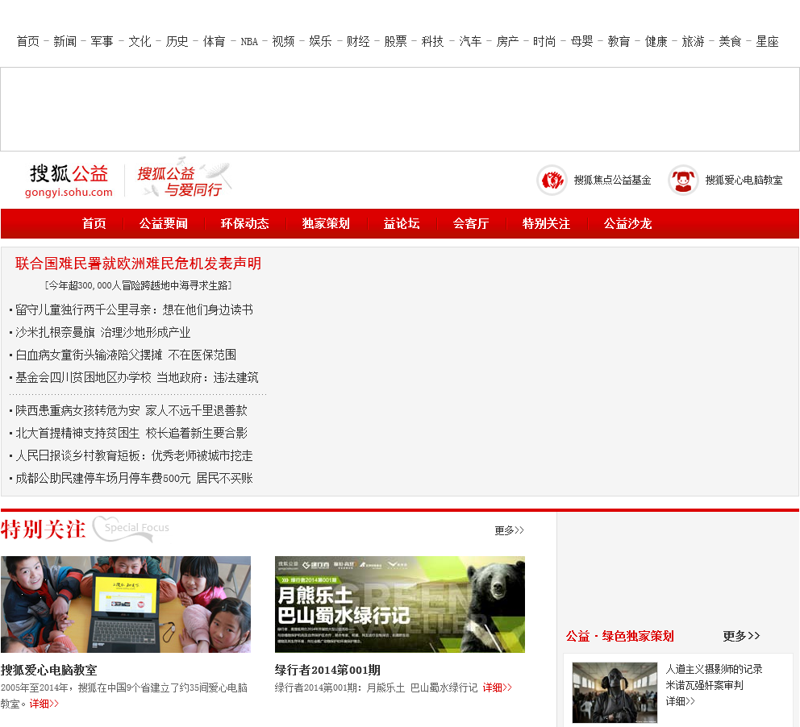Screen dimensions: 800x727
Task: Open NBA channel link
Action: click(249, 42)
